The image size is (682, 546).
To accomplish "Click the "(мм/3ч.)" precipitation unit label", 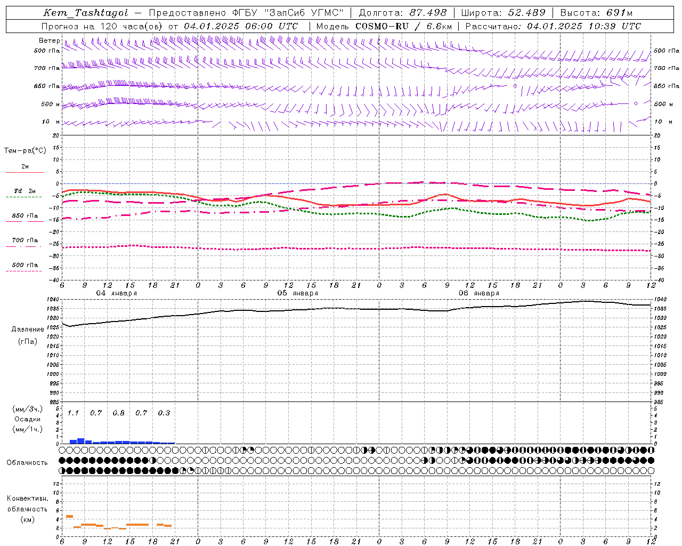I will click(27, 409).
